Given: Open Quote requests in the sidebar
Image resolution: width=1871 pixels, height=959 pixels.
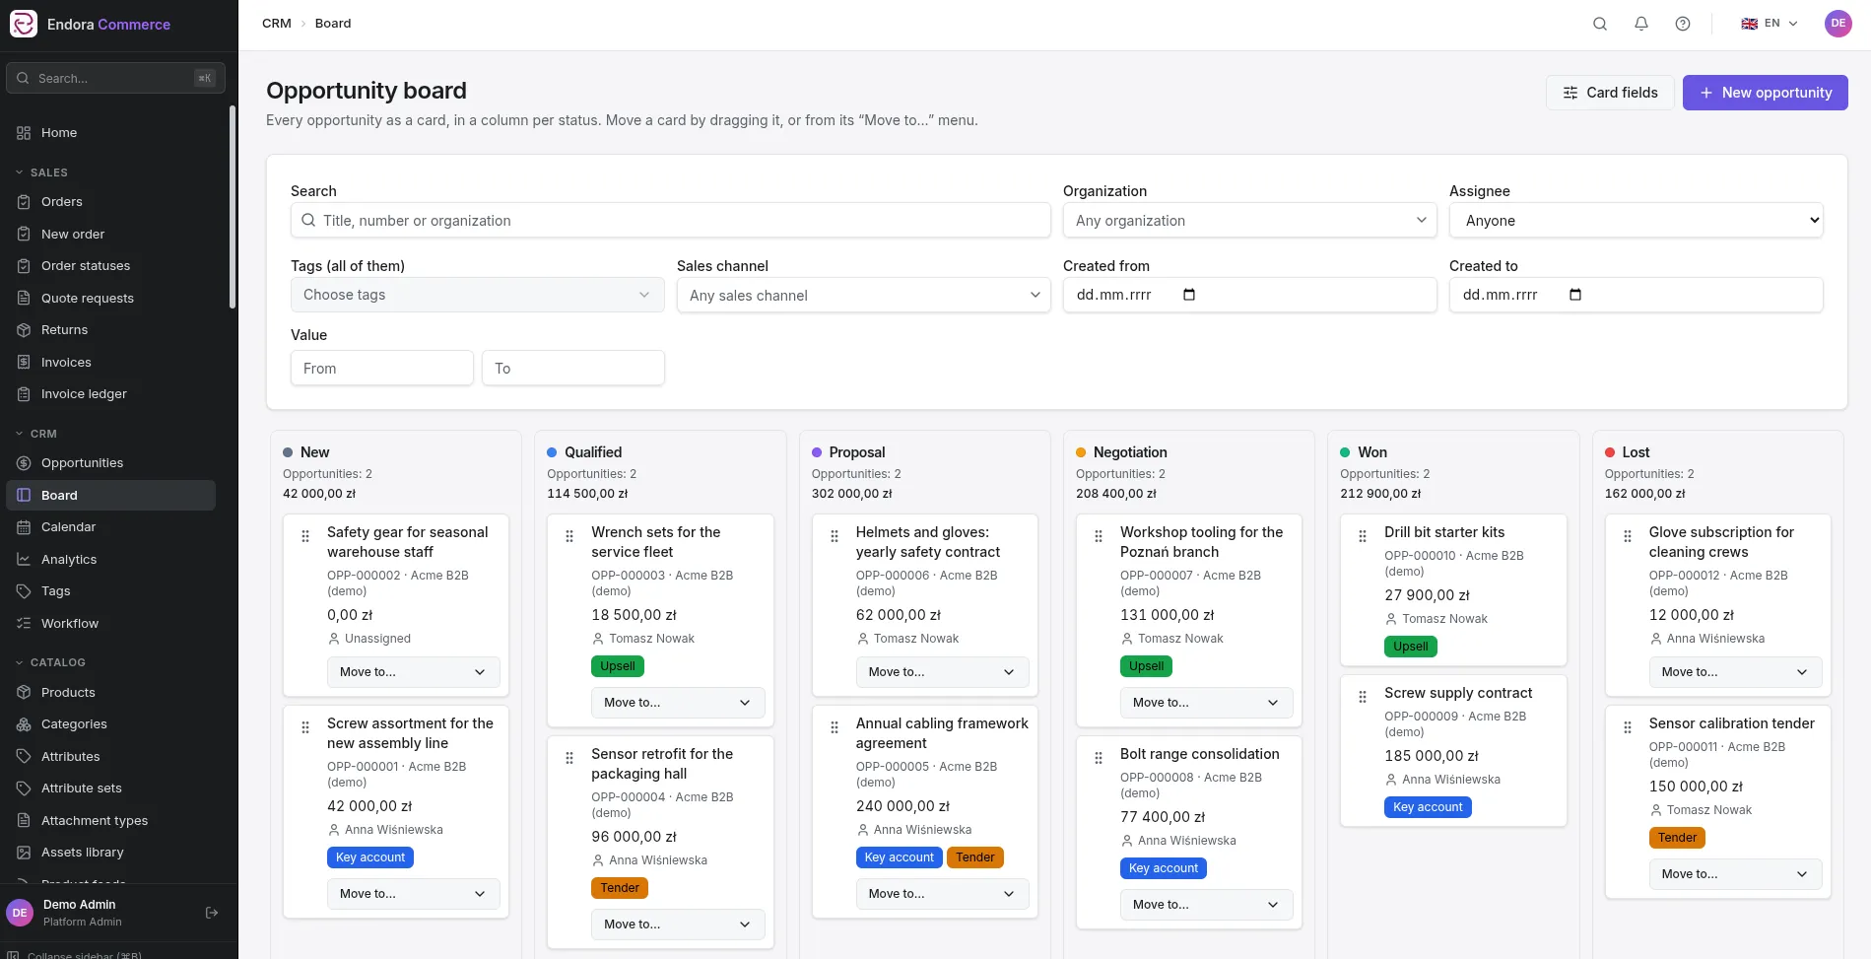Looking at the screenshot, I should pos(110,298).
